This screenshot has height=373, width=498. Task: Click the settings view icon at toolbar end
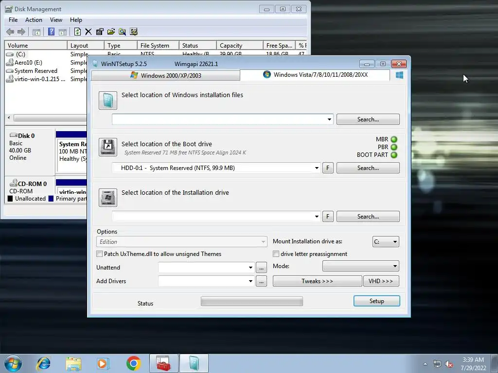(x=134, y=32)
